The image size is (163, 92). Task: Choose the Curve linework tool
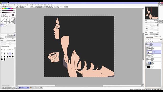pos(2,25)
